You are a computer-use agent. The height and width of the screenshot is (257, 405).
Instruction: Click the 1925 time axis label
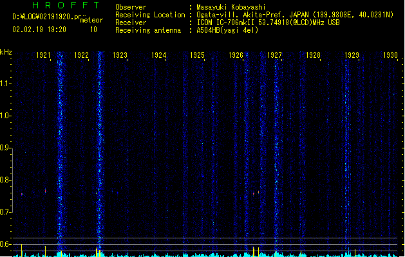(x=197, y=55)
